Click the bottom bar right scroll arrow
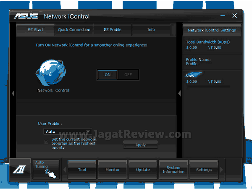Viewport: 252px width, 189px height. tap(222, 170)
